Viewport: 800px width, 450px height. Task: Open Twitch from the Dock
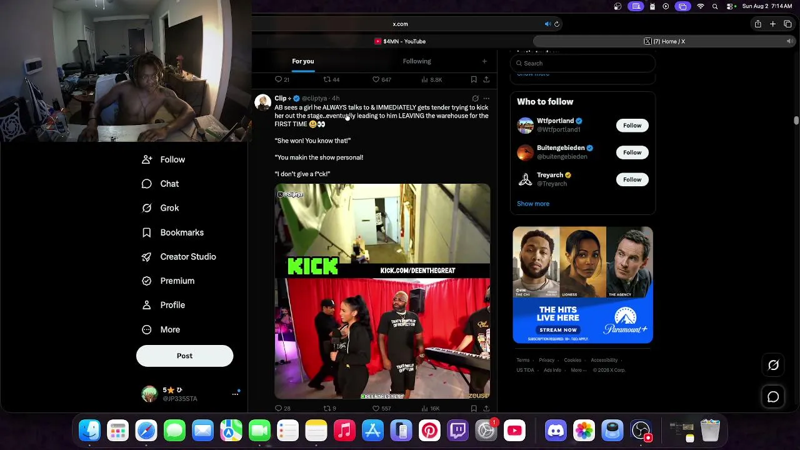[x=458, y=431]
